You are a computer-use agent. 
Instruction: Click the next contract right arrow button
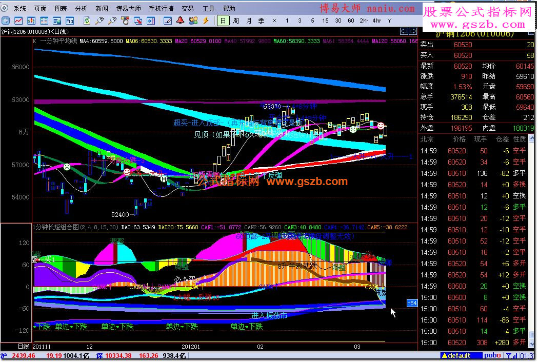point(412,32)
